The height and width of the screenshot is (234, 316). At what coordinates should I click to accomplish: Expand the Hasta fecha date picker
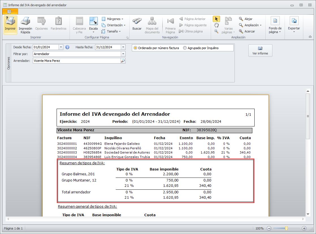point(123,47)
